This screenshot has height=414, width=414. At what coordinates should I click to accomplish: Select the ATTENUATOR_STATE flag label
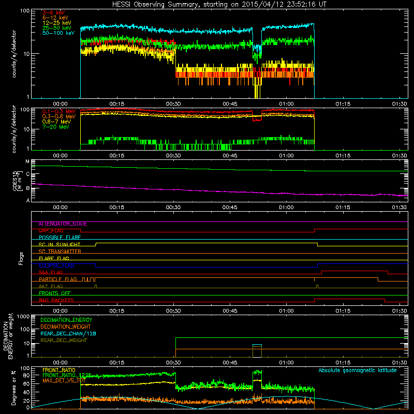pos(63,224)
